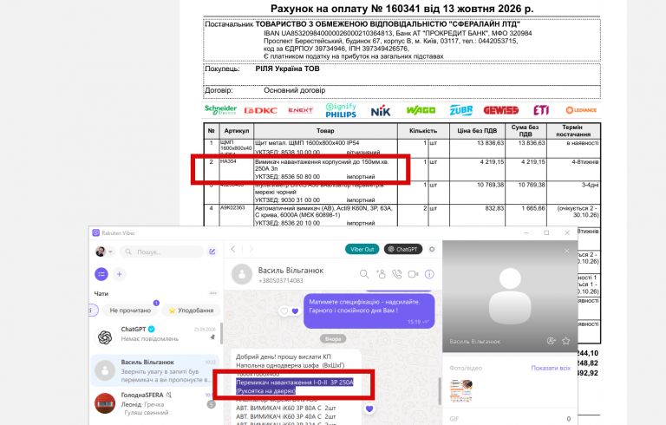This screenshot has height=425, width=666.
Task: Click highlighted Перемикач навантаження message text
Action: [295, 386]
